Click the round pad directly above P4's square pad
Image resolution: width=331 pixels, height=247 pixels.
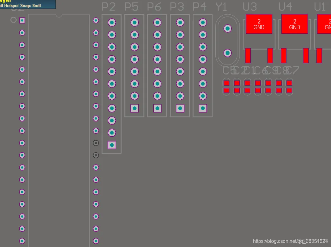(203, 96)
